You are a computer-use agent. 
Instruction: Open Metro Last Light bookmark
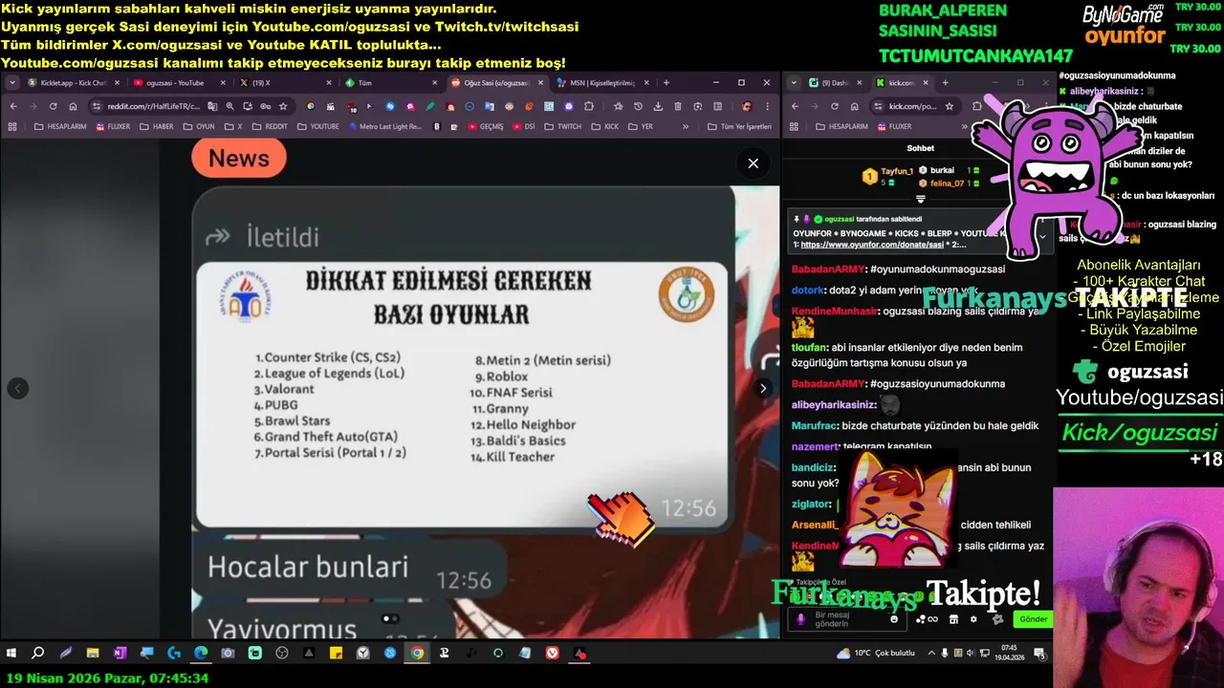[383, 126]
